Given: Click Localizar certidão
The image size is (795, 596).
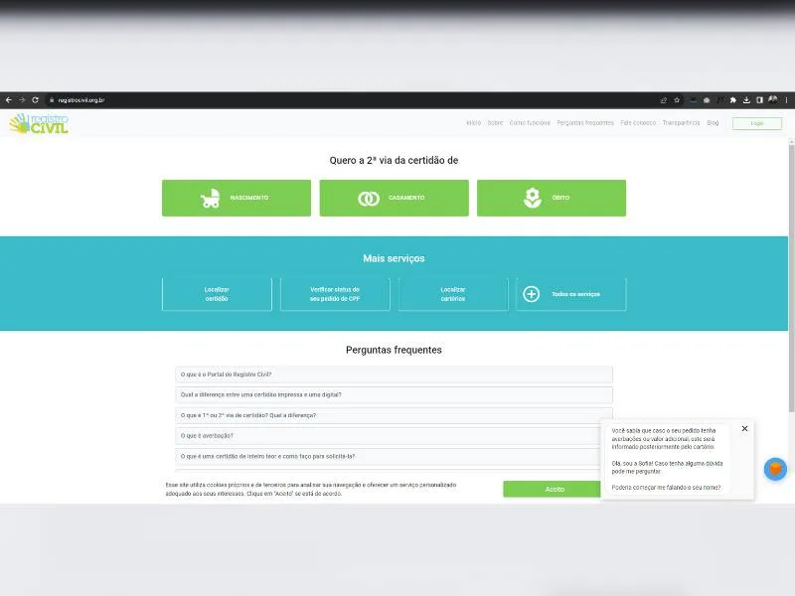Looking at the screenshot, I should pyautogui.click(x=217, y=293).
